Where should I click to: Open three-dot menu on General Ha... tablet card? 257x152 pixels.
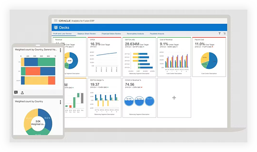click(x=61, y=50)
